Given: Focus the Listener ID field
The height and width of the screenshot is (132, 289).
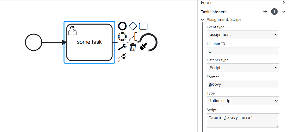Looking at the screenshot, I should point(243,51).
